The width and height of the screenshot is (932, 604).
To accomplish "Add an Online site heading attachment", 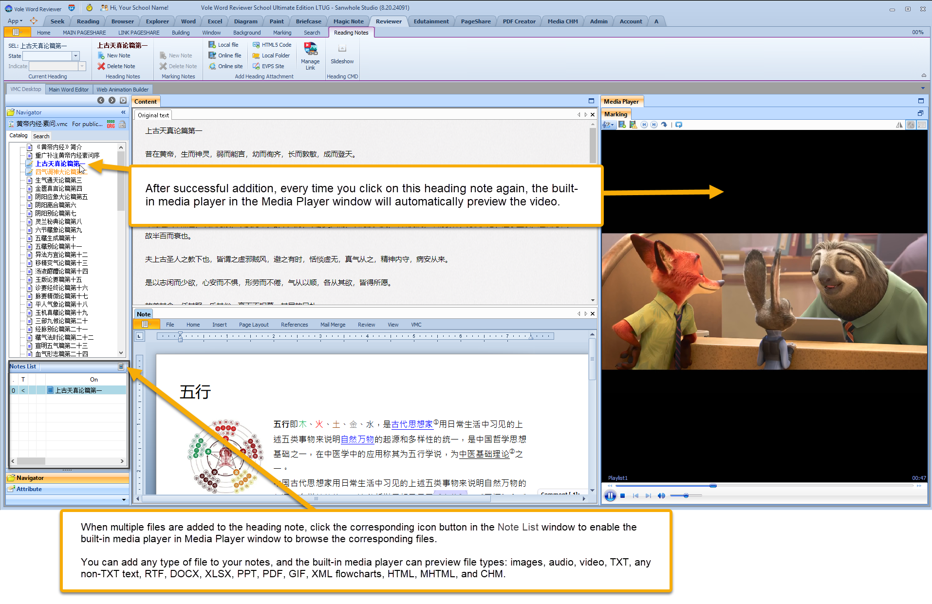I will [226, 66].
